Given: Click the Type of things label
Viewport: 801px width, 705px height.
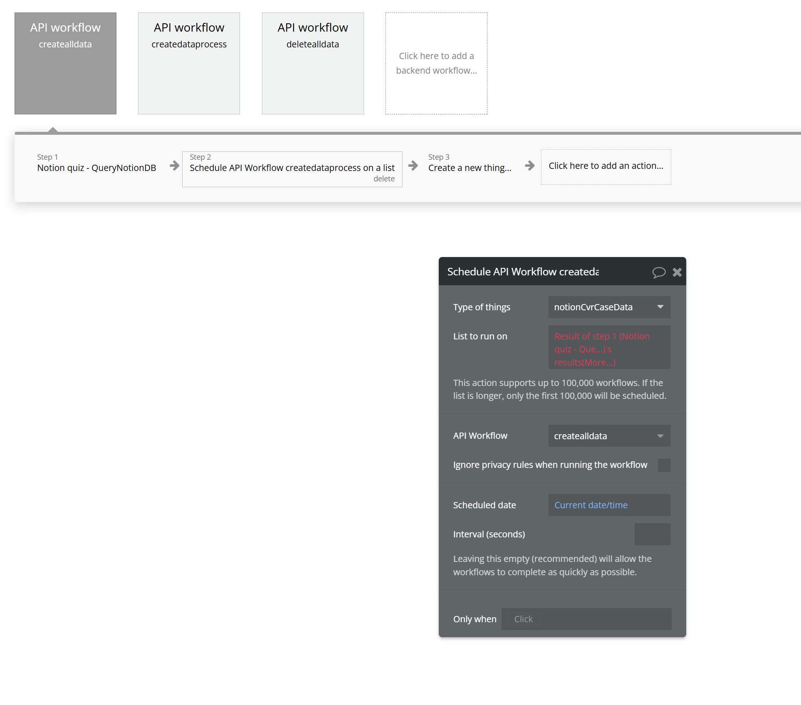Looking at the screenshot, I should [x=482, y=307].
